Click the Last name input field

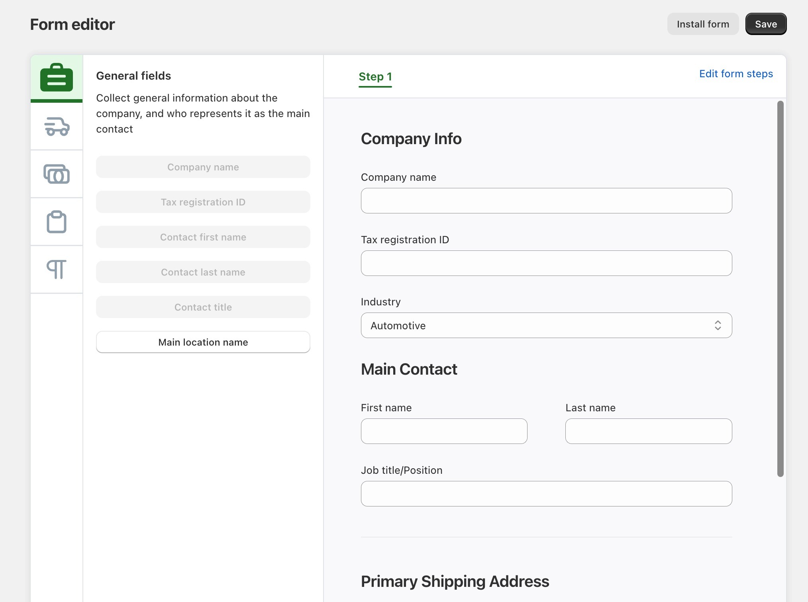(x=649, y=431)
